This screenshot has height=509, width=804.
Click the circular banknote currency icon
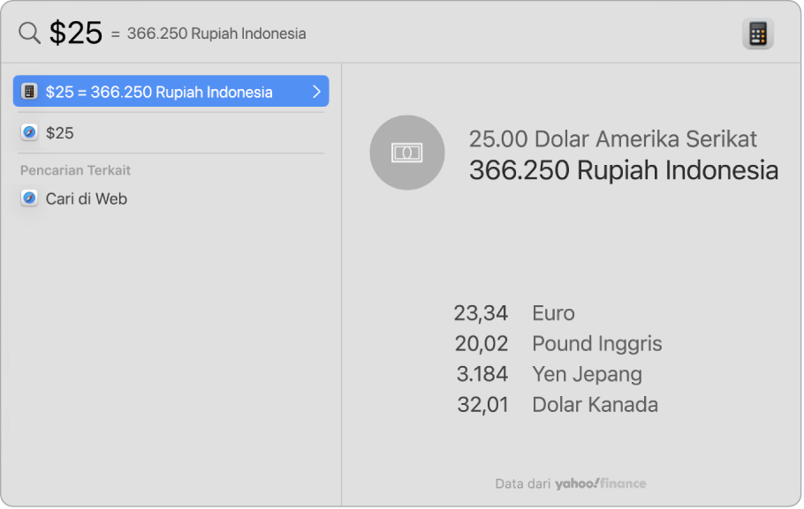[406, 152]
